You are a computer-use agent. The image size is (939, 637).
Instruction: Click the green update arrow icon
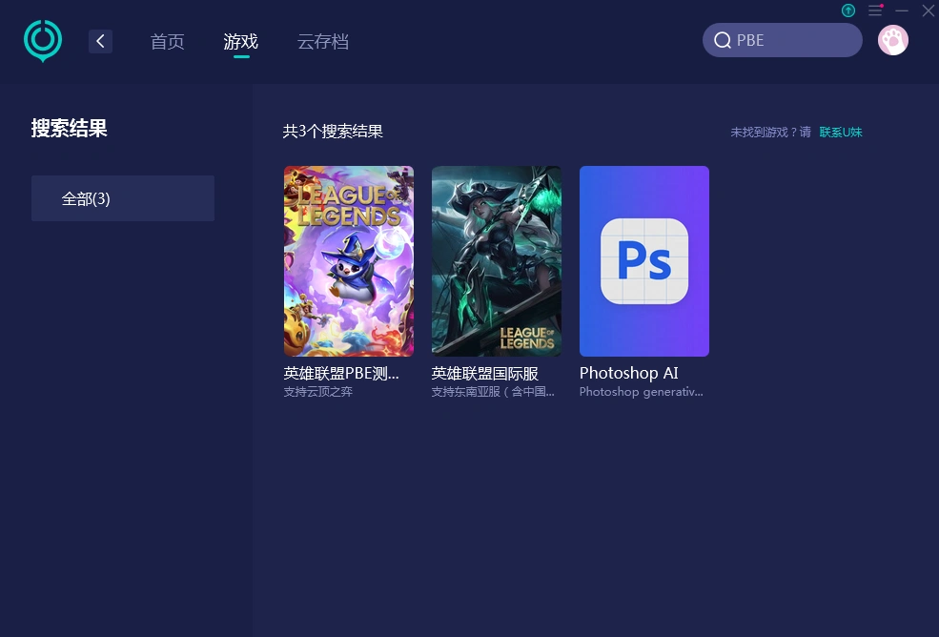click(848, 10)
